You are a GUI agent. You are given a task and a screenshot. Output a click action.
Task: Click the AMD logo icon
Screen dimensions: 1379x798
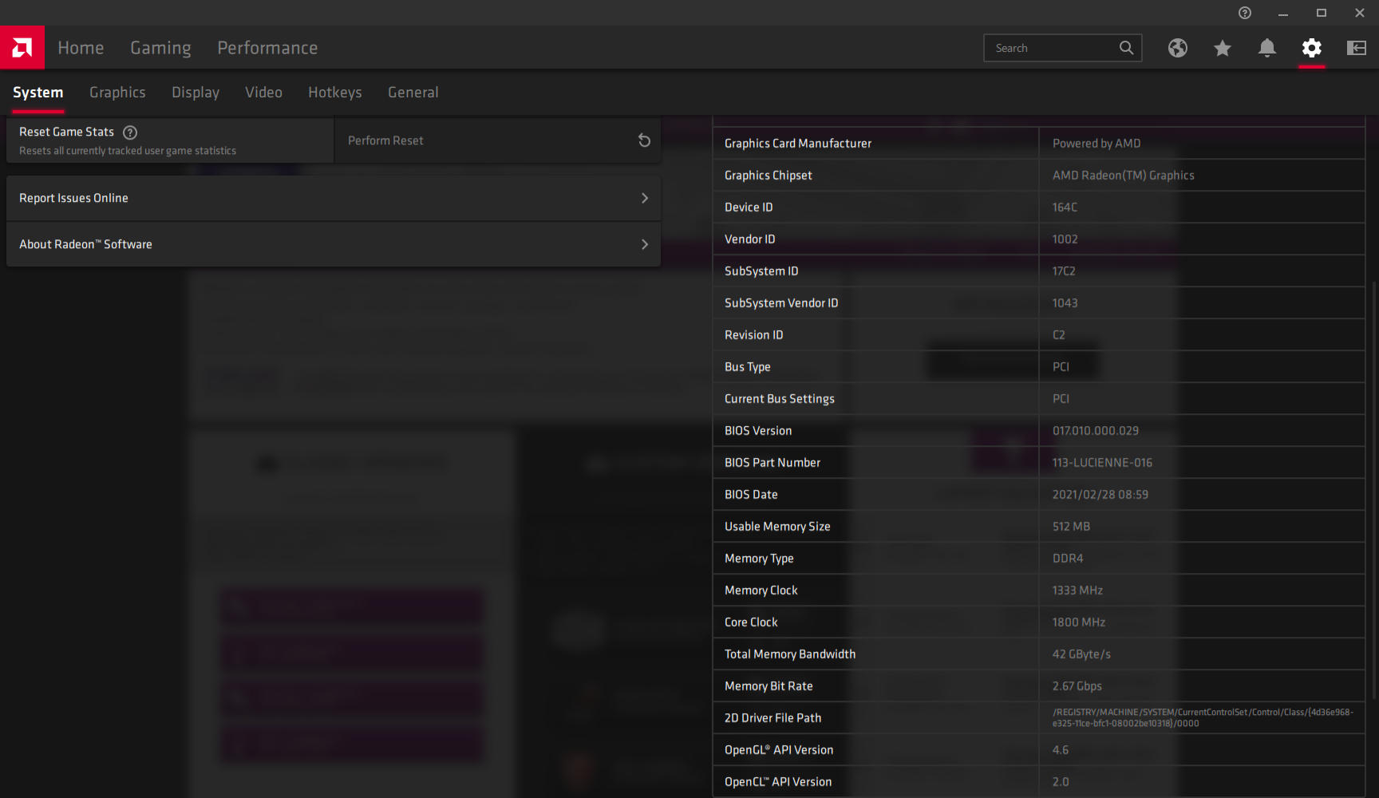(x=22, y=48)
